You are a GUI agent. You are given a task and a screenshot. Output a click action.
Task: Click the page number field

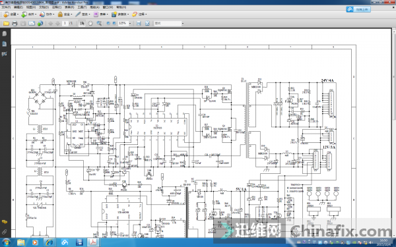pos(65,24)
